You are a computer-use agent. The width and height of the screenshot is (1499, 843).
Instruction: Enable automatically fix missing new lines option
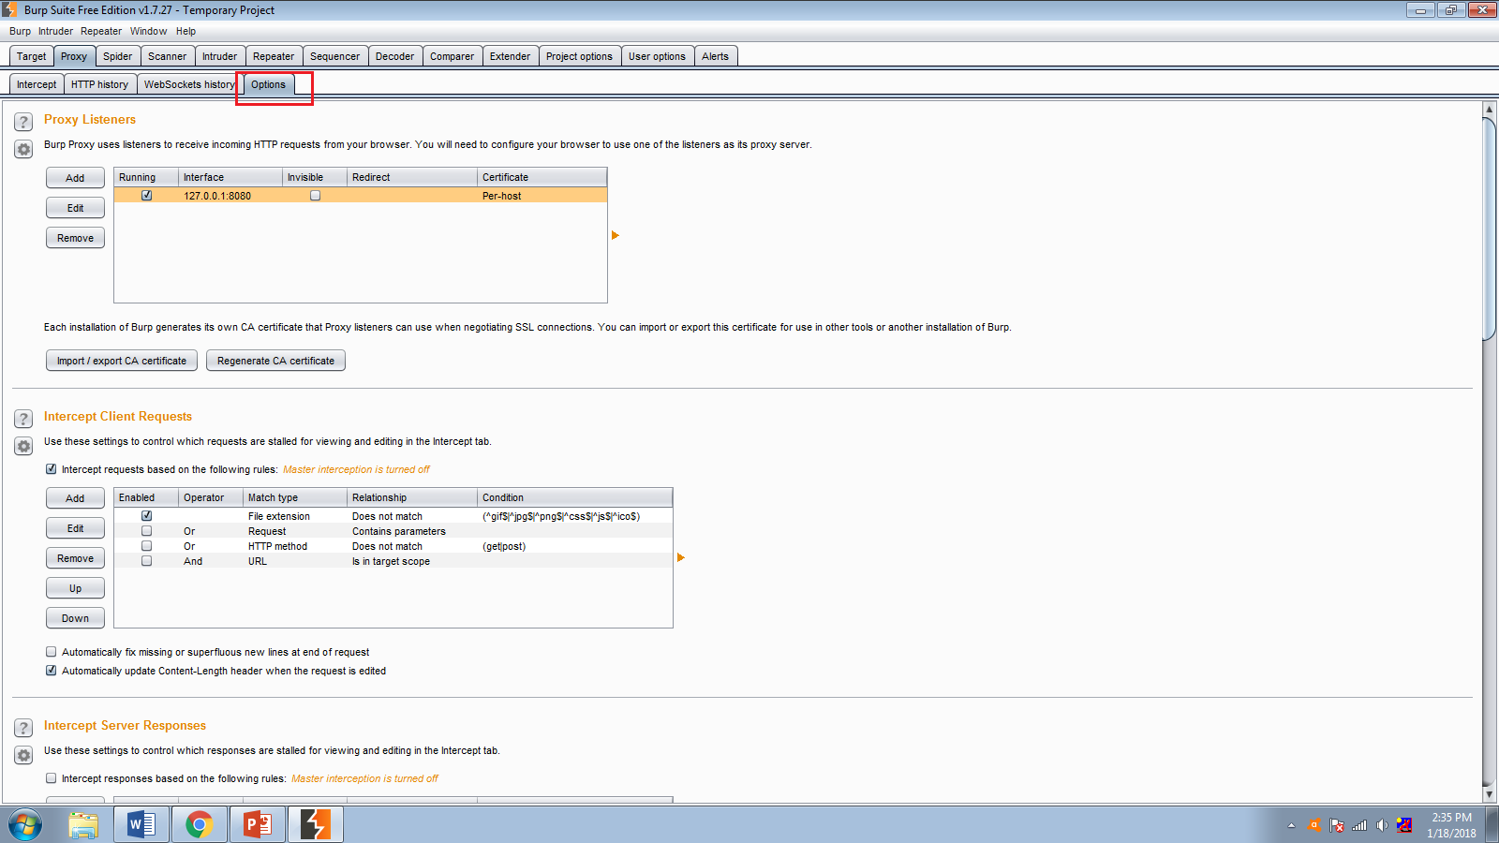(52, 652)
